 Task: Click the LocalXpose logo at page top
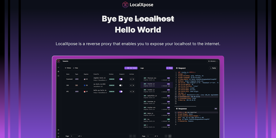[x=138, y=5]
